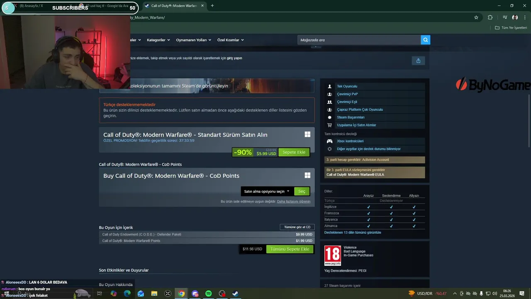
Task: Click the Çevrimiçi Eşli feature link
Action: [347, 102]
